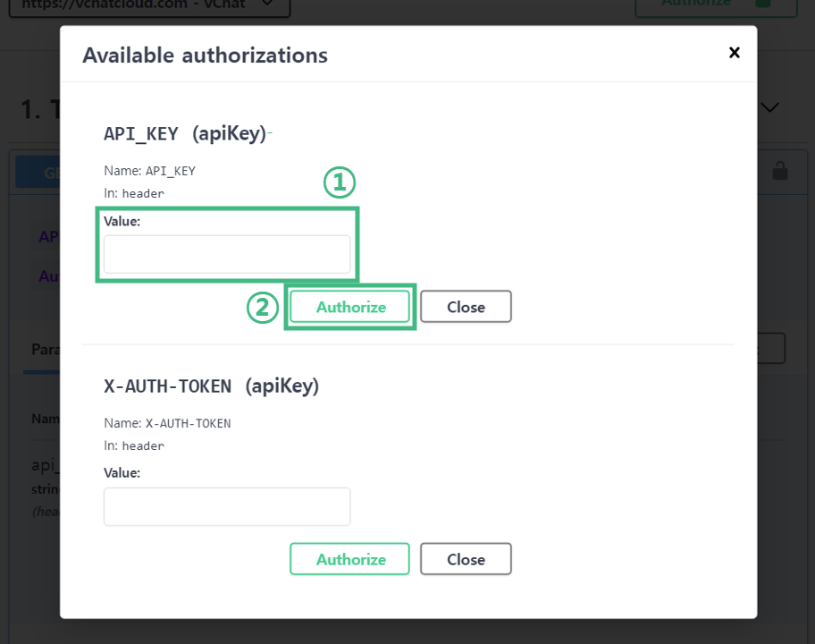Switch to the Parameters tab
The image size is (815, 644).
41,349
